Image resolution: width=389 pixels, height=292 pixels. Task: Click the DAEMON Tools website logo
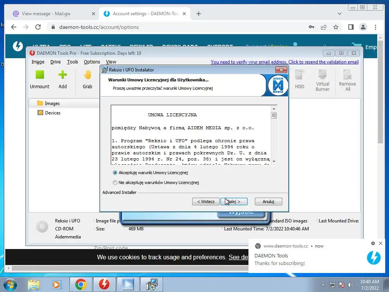pyautogui.click(x=18, y=46)
